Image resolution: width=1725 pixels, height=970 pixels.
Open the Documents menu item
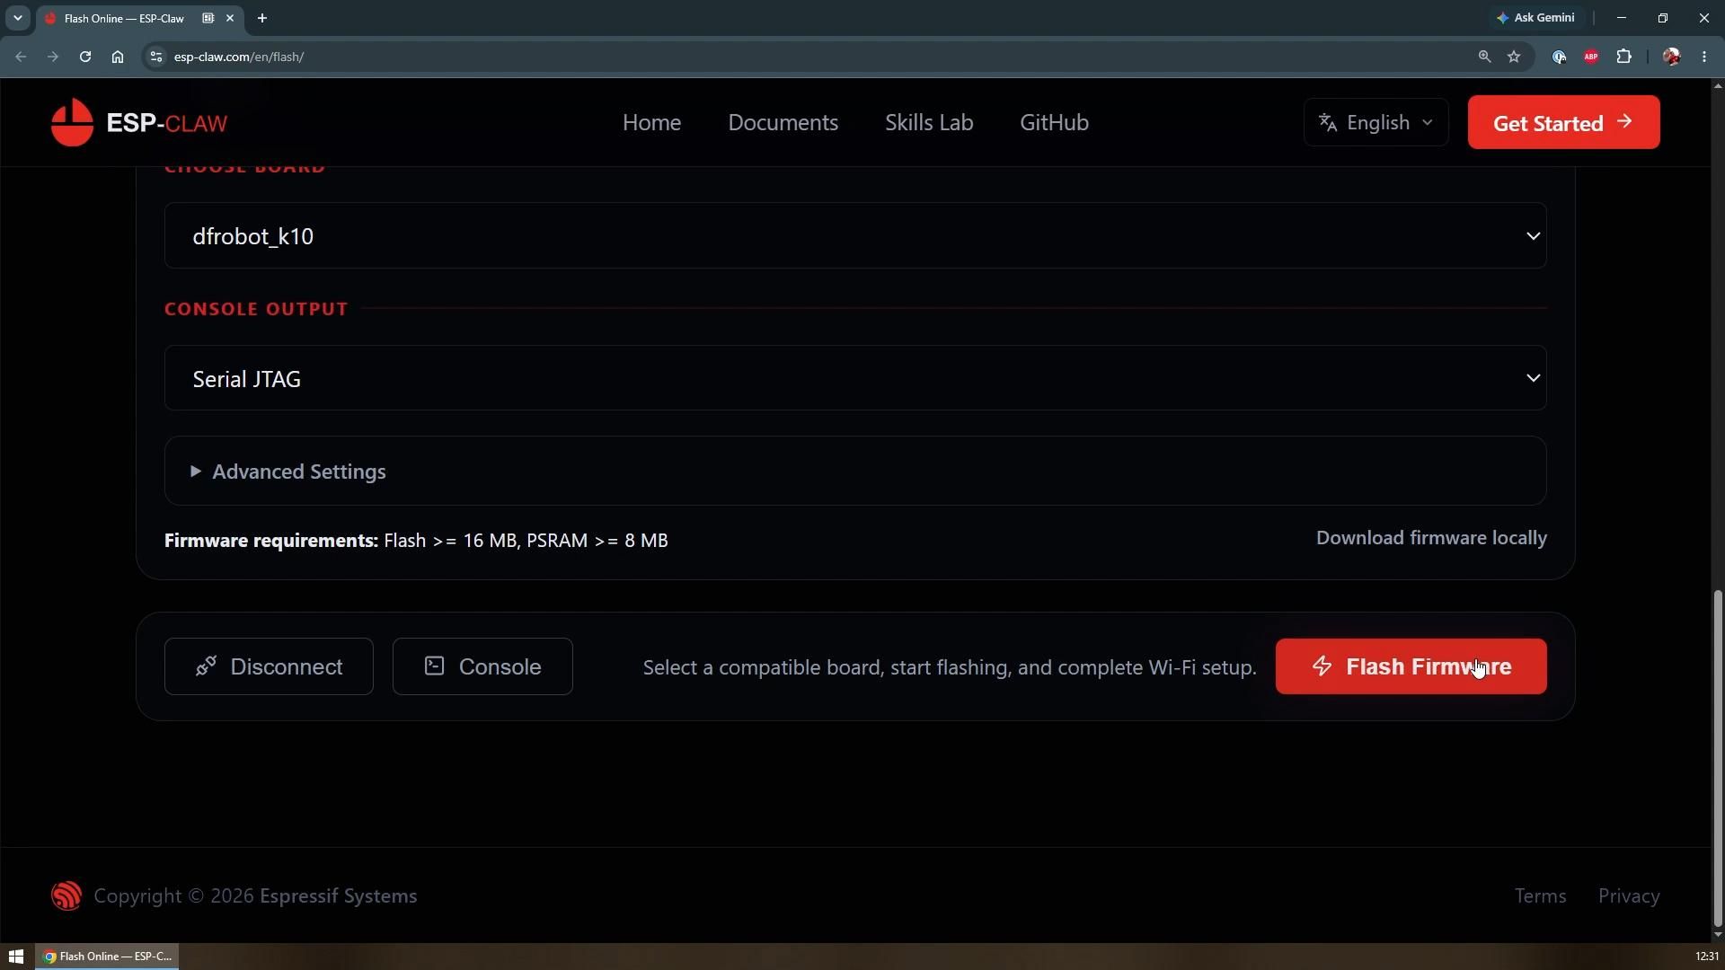tap(783, 122)
